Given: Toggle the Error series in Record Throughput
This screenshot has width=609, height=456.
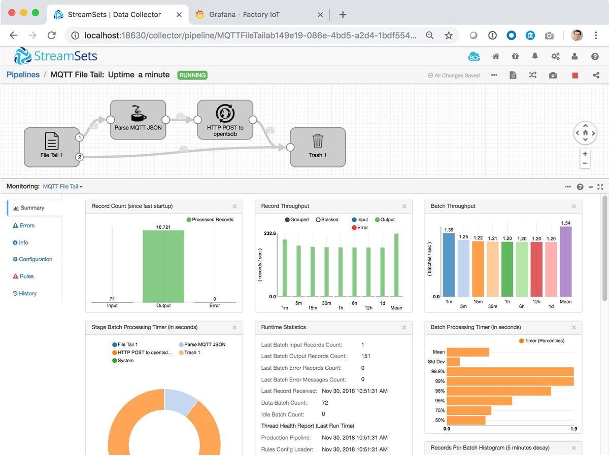Looking at the screenshot, I should point(360,228).
